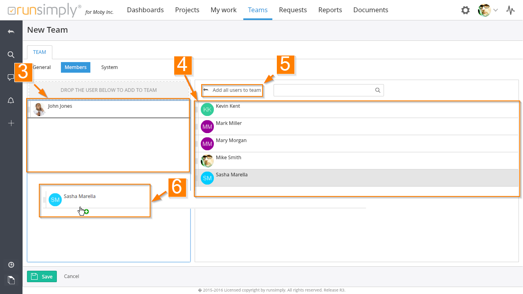The image size is (523, 294).
Task: Go to the Reports menu
Action: pos(330,10)
